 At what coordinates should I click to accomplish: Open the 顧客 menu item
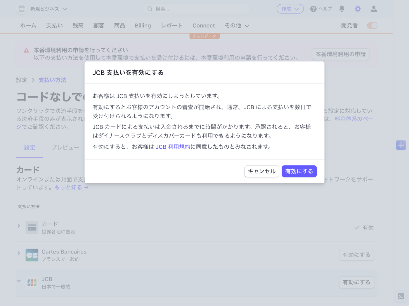(x=99, y=26)
